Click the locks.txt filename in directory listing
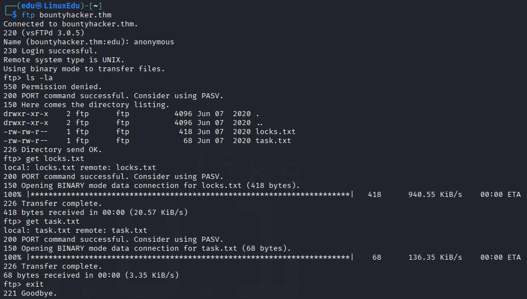The image size is (527, 299). (x=275, y=132)
